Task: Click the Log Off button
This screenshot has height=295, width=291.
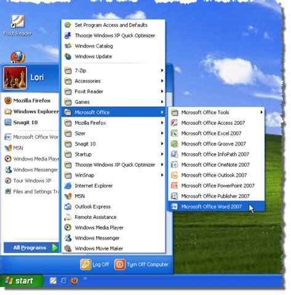Action: [x=95, y=264]
